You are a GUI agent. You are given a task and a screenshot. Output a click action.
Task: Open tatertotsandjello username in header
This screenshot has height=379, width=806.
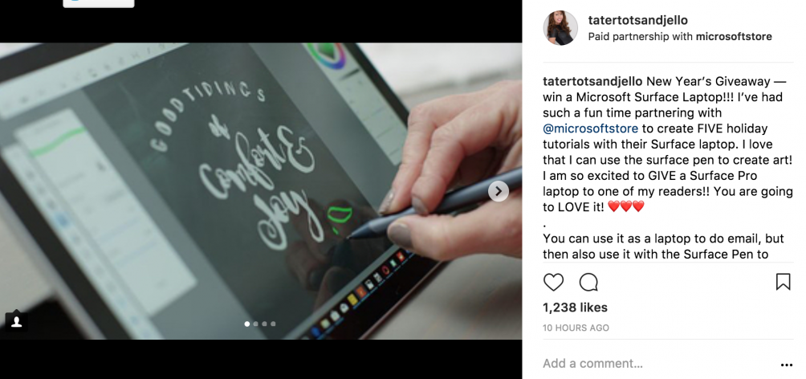click(x=638, y=21)
